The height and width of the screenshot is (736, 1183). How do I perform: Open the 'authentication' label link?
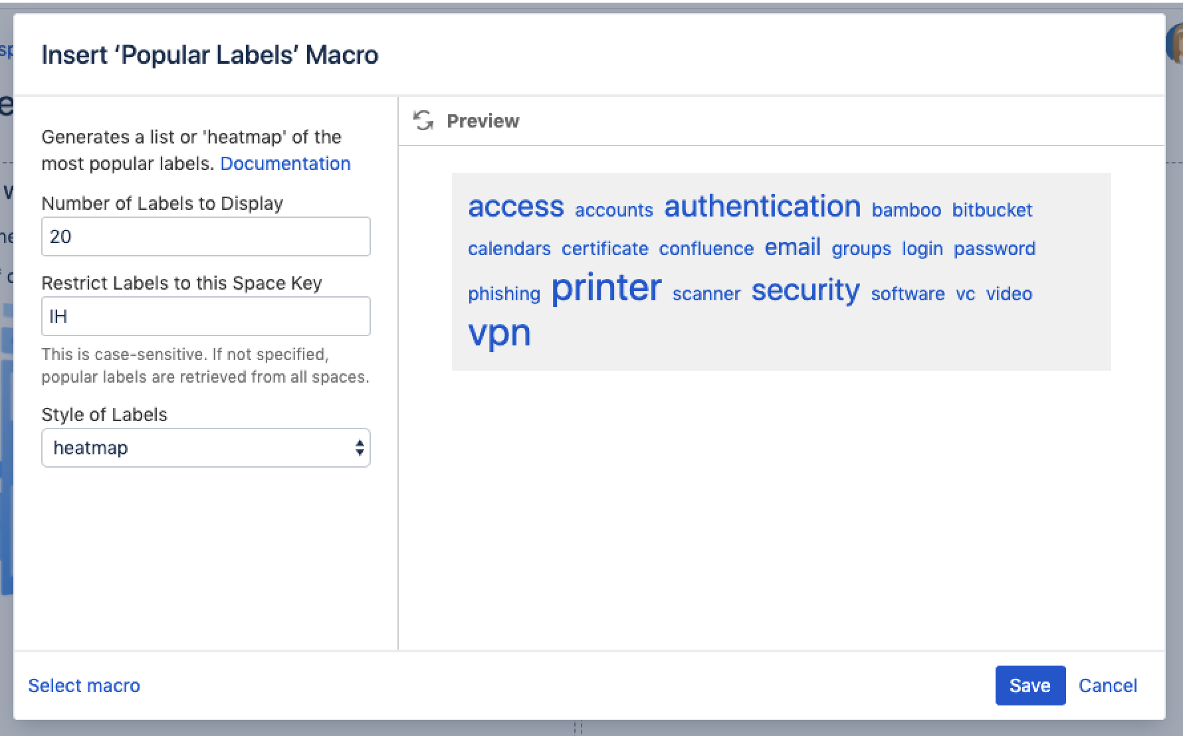[x=762, y=207]
